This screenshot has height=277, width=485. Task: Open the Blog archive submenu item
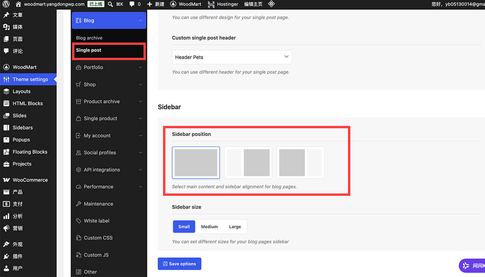[89, 38]
